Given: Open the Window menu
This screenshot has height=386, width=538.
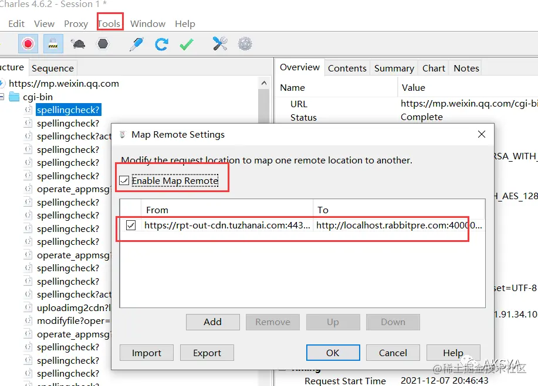Looking at the screenshot, I should click(x=148, y=23).
